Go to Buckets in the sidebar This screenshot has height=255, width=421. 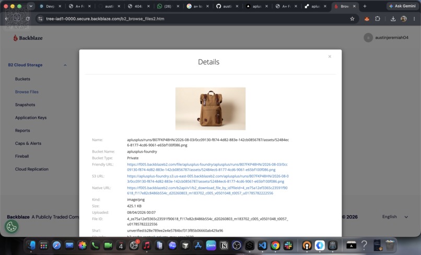tap(22, 79)
